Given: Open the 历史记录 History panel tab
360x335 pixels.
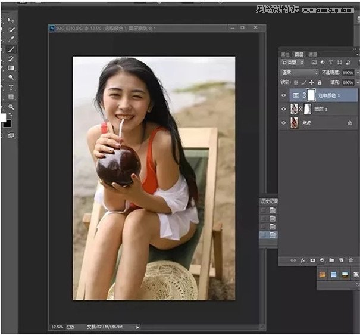Looking at the screenshot, I should coord(269,201).
